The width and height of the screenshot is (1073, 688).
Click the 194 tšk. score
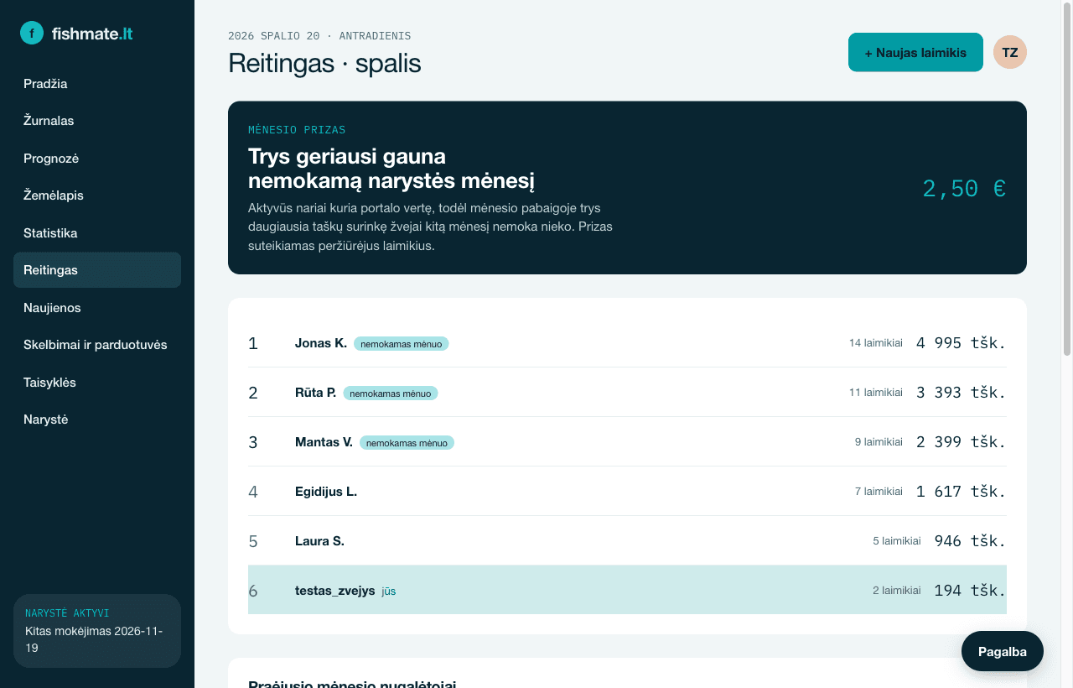(x=971, y=591)
